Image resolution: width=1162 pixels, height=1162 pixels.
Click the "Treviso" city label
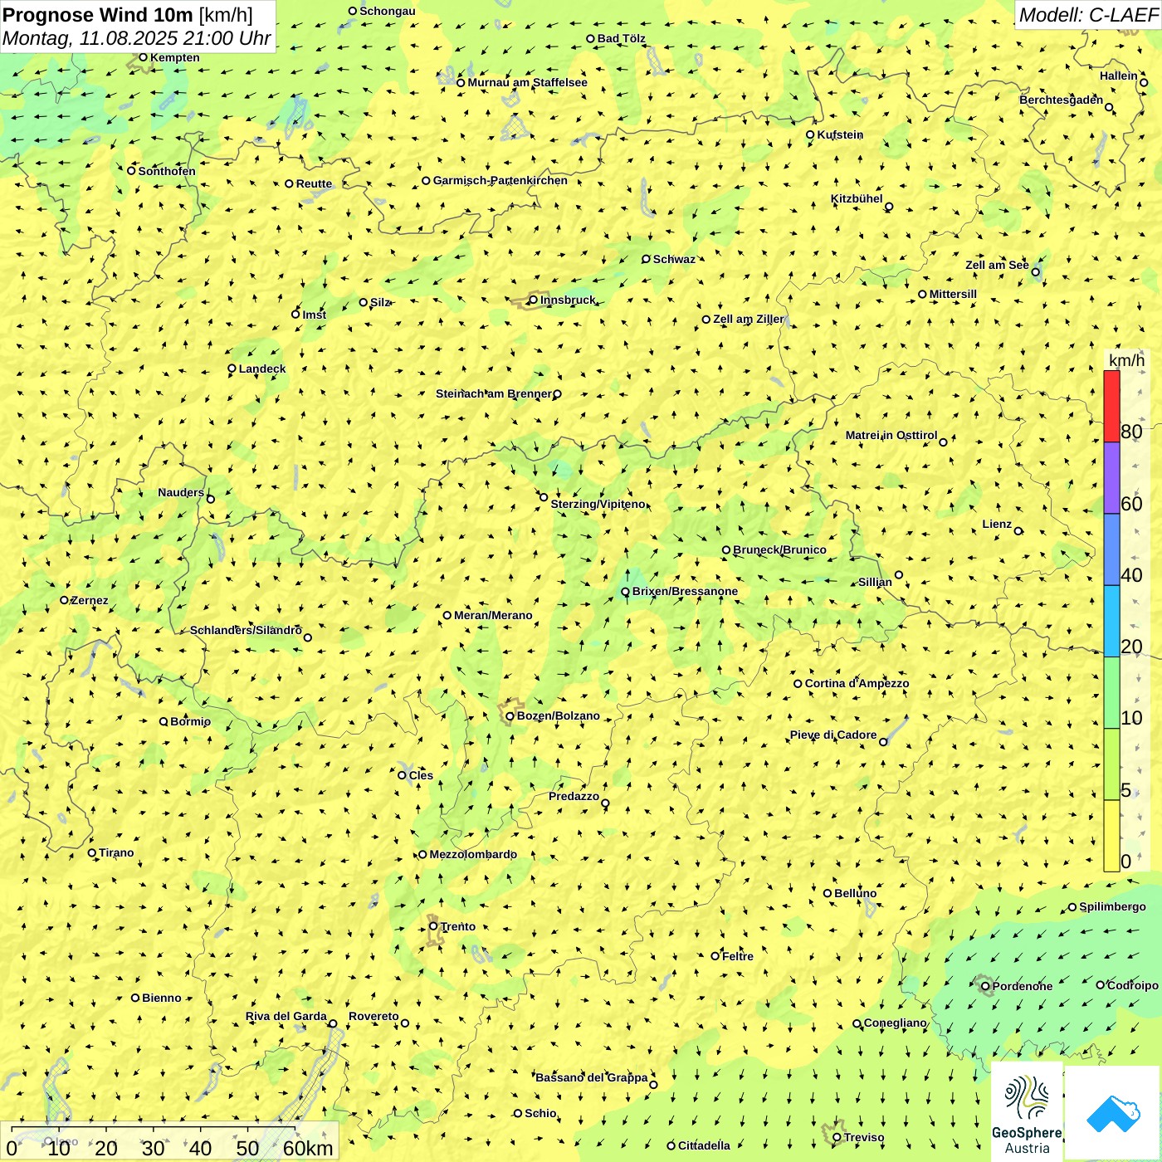click(864, 1137)
